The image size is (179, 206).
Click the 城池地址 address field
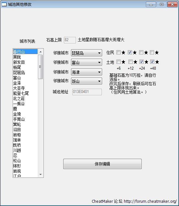pyautogui.click(x=87, y=92)
